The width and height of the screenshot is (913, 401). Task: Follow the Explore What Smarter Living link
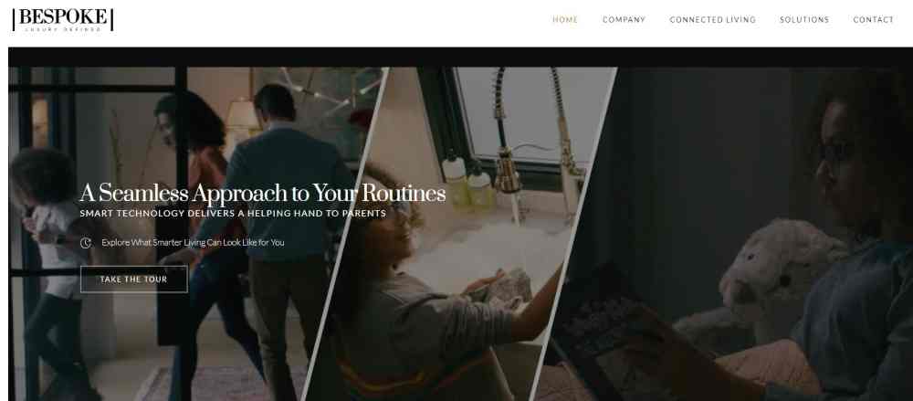click(193, 242)
